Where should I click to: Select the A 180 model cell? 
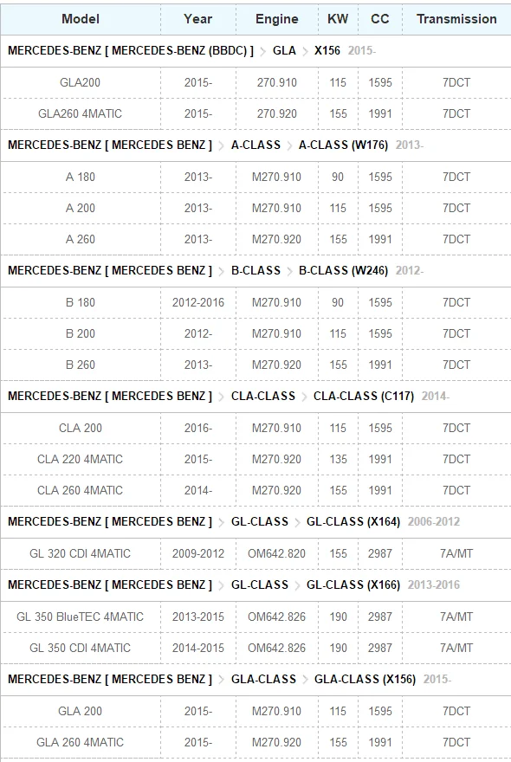click(81, 177)
